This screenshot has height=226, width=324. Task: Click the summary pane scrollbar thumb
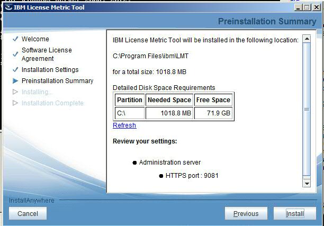pyautogui.click(x=306, y=109)
